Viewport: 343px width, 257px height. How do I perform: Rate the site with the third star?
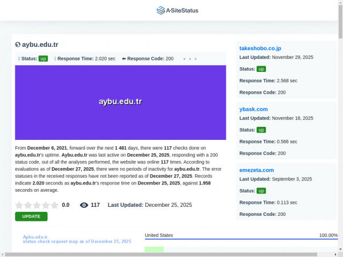pos(37,205)
